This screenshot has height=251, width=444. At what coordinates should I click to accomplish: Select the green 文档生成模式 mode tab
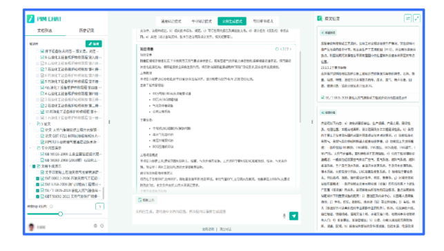(232, 21)
